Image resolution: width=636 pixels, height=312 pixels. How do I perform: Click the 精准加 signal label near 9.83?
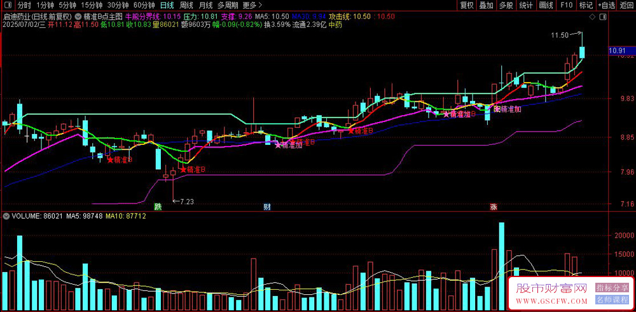coord(511,109)
